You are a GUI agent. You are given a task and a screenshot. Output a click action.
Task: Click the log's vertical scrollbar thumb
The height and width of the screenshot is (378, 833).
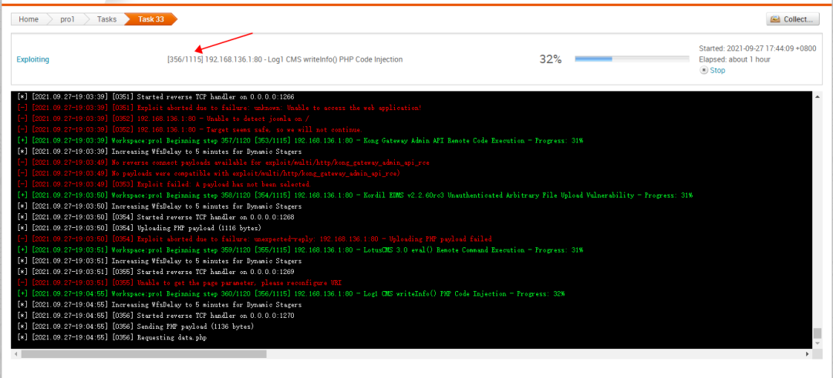coord(817,333)
